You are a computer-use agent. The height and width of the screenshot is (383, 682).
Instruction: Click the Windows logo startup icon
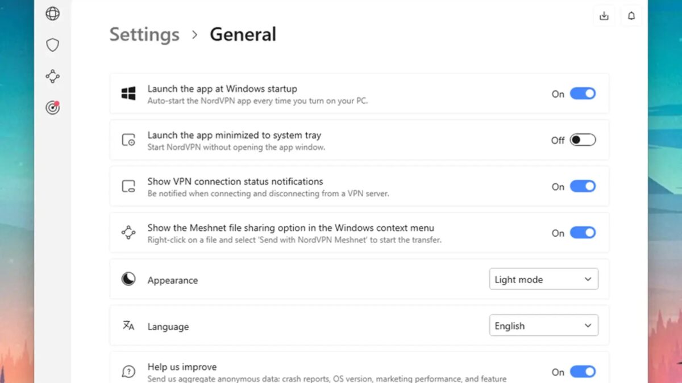pyautogui.click(x=128, y=94)
